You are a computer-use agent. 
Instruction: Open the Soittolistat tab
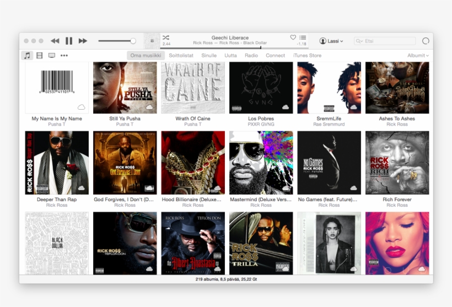[x=181, y=55]
